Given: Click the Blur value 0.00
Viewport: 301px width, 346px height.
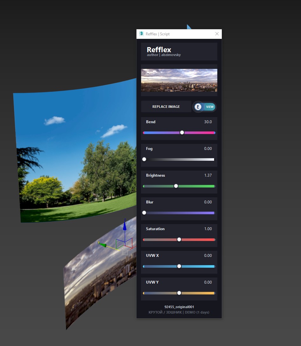Looking at the screenshot, I should click(x=208, y=202).
